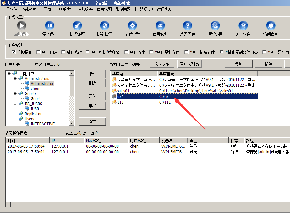Uncheck the 监控操作 checkbox

pyautogui.click(x=14, y=52)
